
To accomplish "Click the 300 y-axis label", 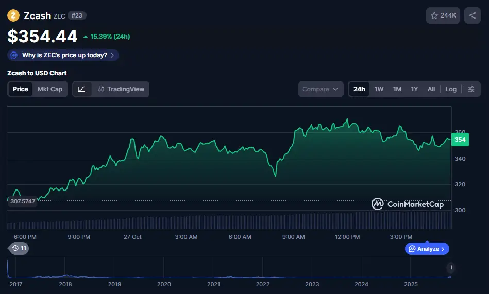I will coord(460,210).
